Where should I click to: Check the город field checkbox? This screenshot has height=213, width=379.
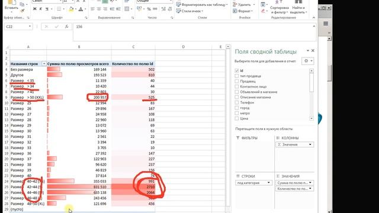tap(237, 108)
